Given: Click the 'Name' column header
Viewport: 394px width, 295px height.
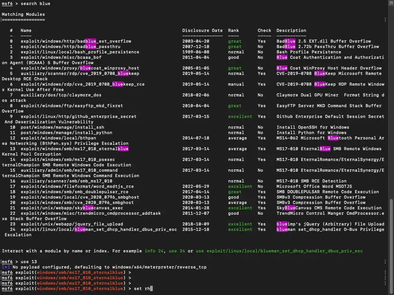Looking at the screenshot, I should (26, 31).
